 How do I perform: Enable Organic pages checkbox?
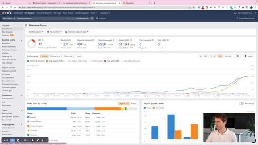(89, 61)
